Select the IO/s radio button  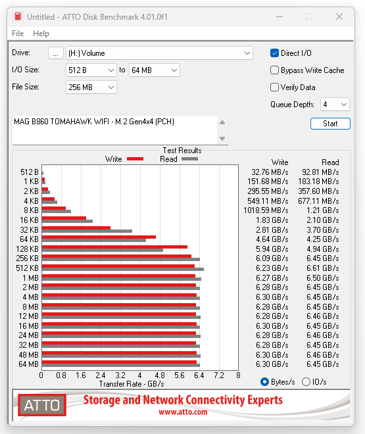point(306,381)
